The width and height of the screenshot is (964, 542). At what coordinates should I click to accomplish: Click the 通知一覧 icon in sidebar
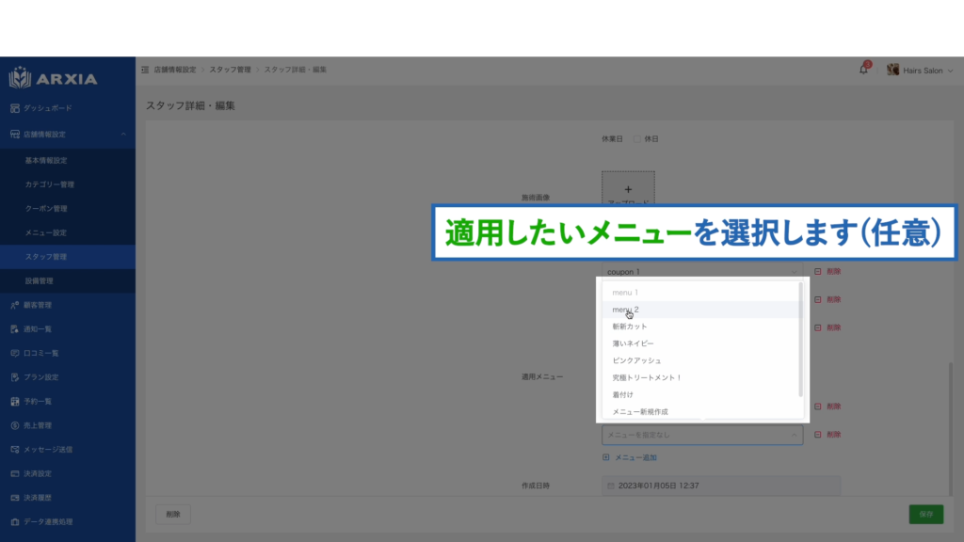pos(15,328)
